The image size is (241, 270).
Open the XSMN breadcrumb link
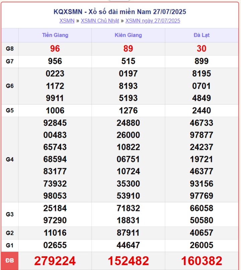(67, 21)
